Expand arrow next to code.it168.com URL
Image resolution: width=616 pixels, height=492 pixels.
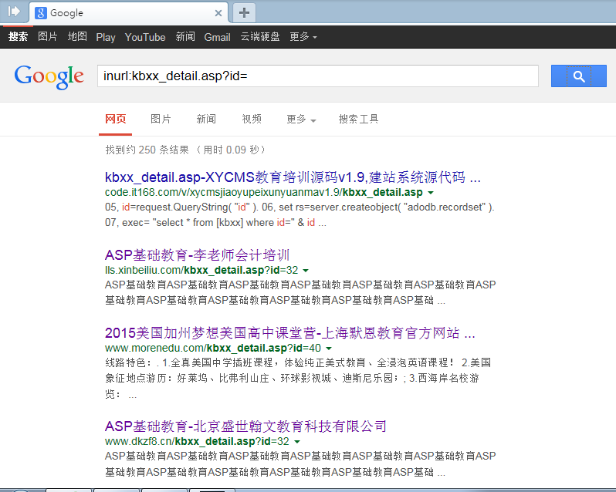[431, 193]
